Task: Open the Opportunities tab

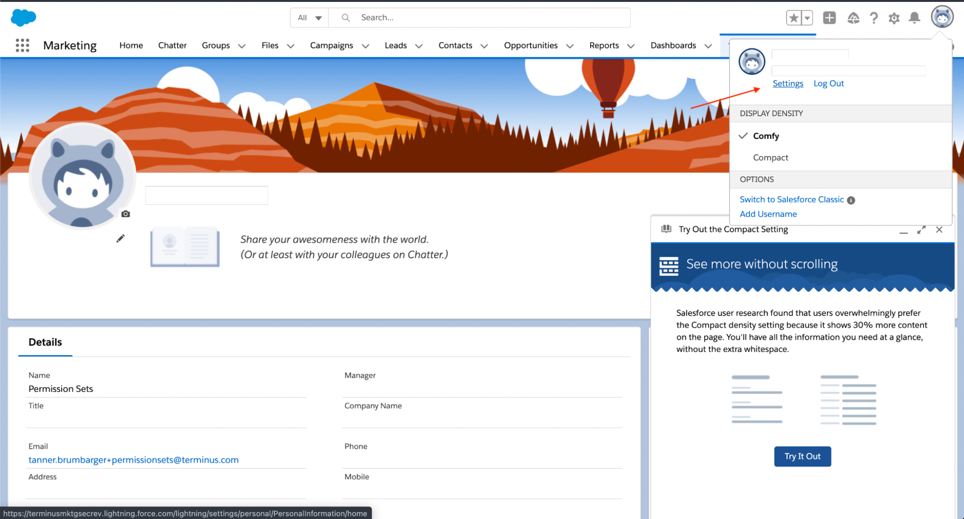Action: (x=530, y=45)
